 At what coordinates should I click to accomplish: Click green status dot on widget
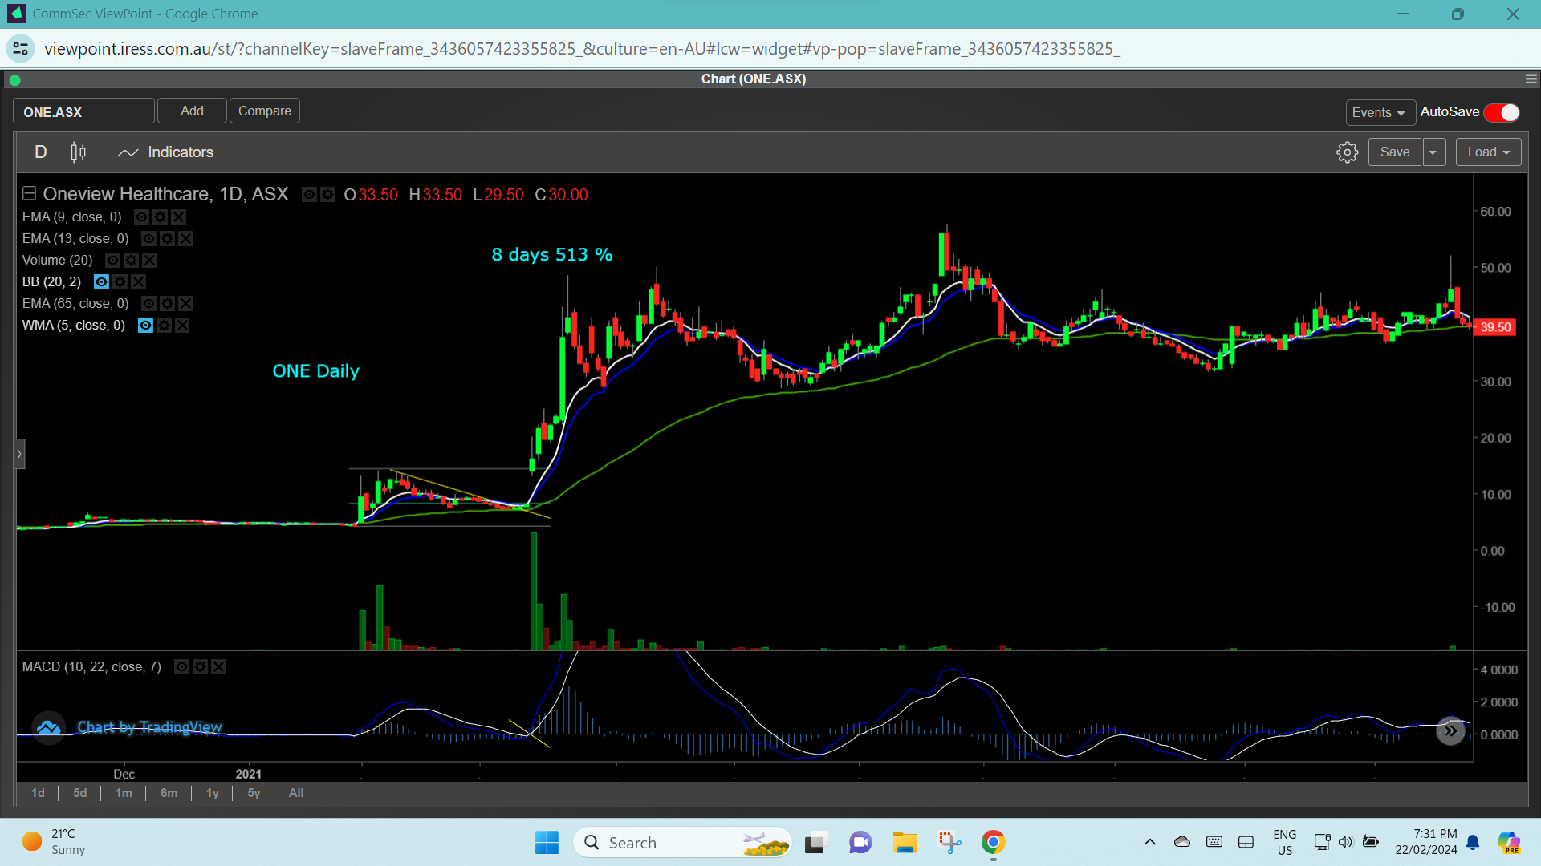(14, 80)
